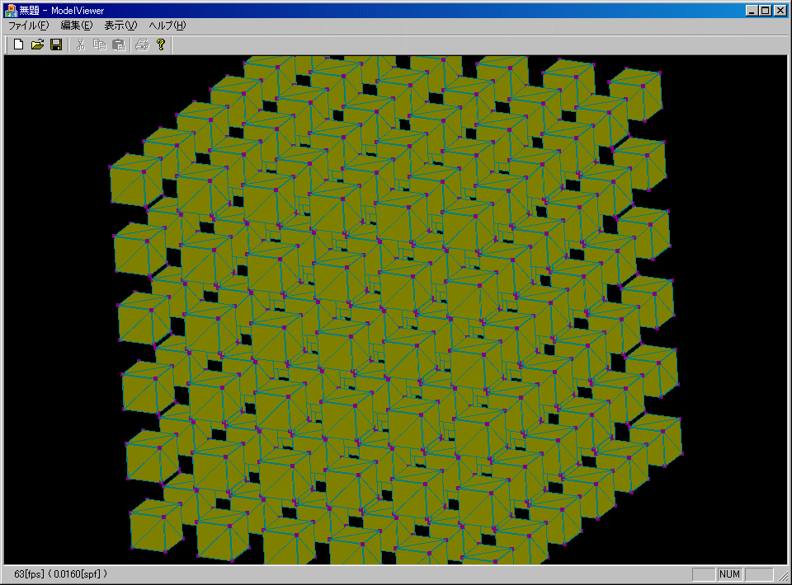The image size is (792, 585).
Task: Click the toolbar drag handle gripper
Action: (6, 44)
